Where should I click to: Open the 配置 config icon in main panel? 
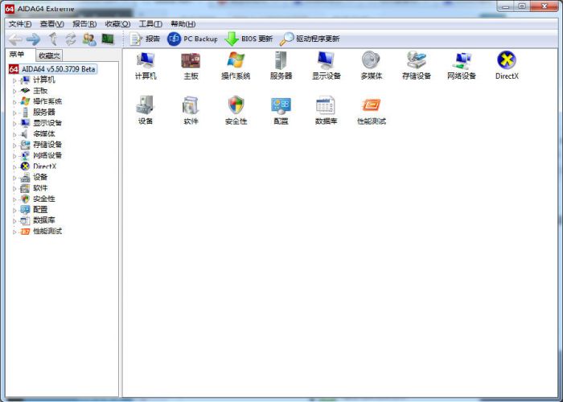281,111
